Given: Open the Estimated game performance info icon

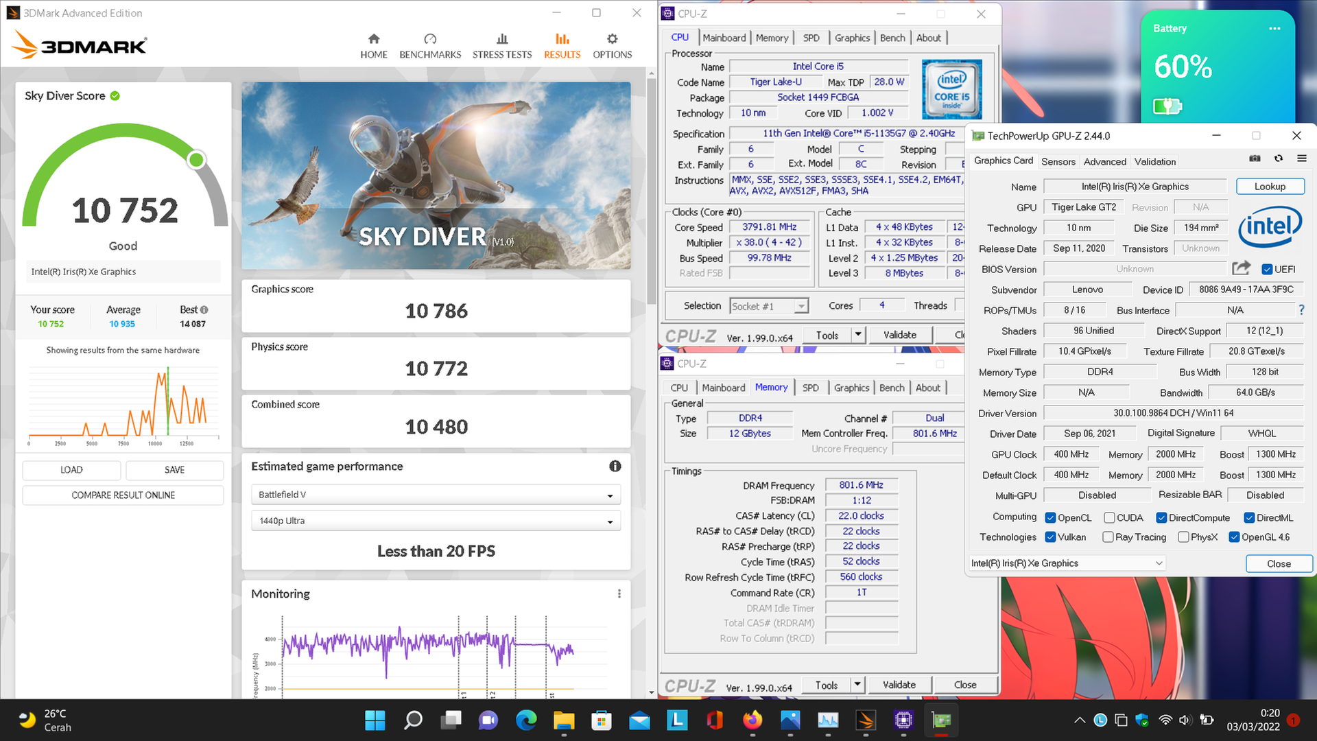Looking at the screenshot, I should coord(615,467).
